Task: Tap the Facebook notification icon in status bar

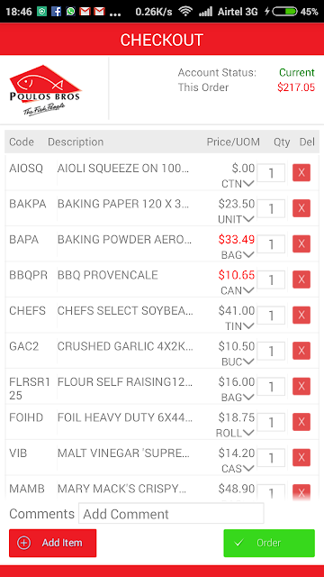Action: (56, 12)
